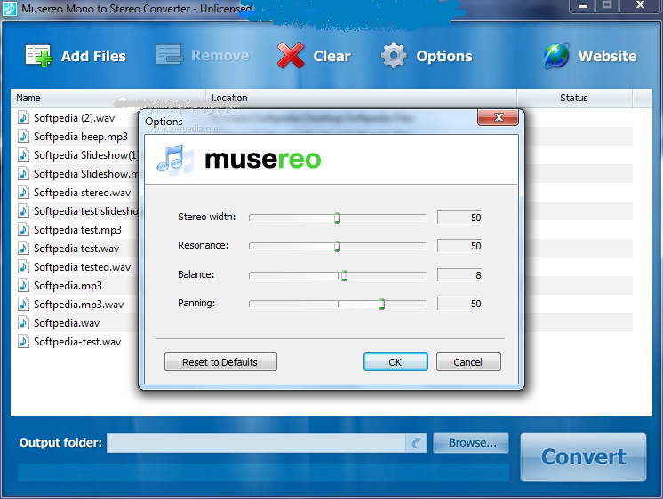Confirm options with the OK button
This screenshot has width=663, height=499.
point(395,362)
